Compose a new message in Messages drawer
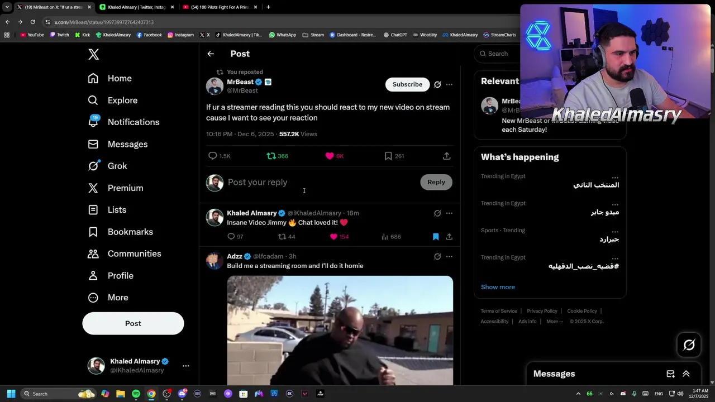Image resolution: width=715 pixels, height=402 pixels. point(670,374)
